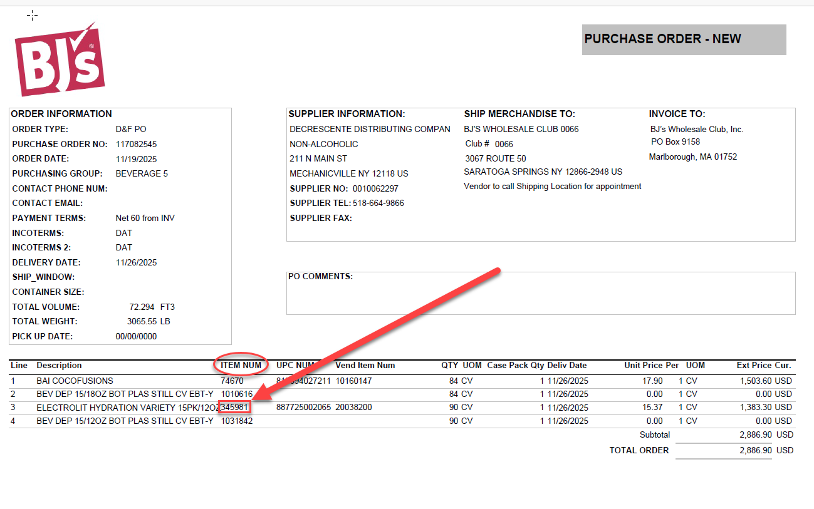Click vendor item number 10160147
814x509 pixels.
click(x=353, y=381)
